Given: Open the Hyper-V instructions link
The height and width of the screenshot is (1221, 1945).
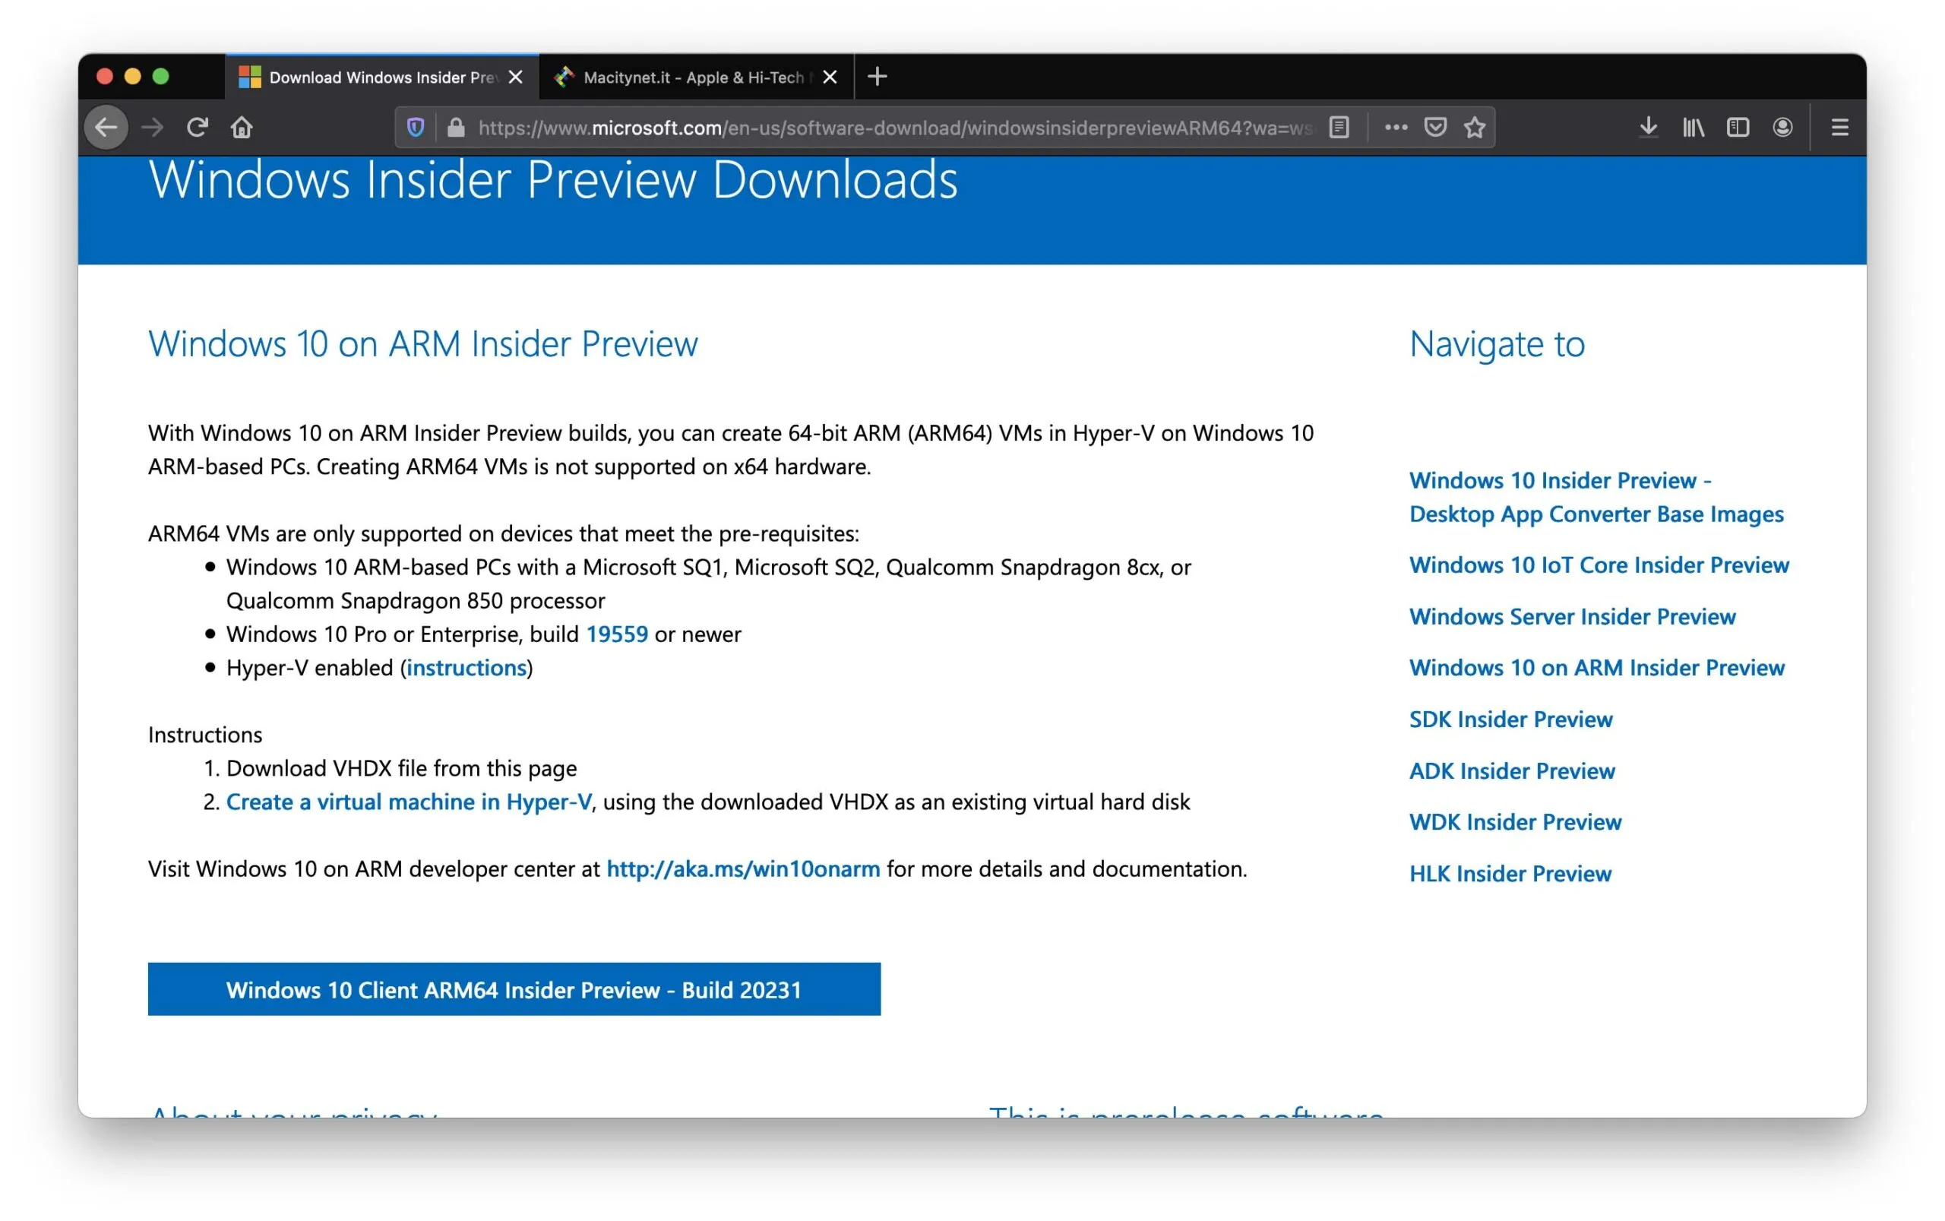Looking at the screenshot, I should [x=466, y=667].
